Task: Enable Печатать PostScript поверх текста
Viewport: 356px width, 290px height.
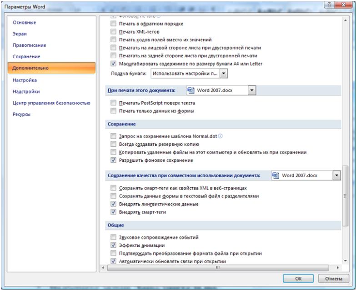Action: (x=113, y=103)
